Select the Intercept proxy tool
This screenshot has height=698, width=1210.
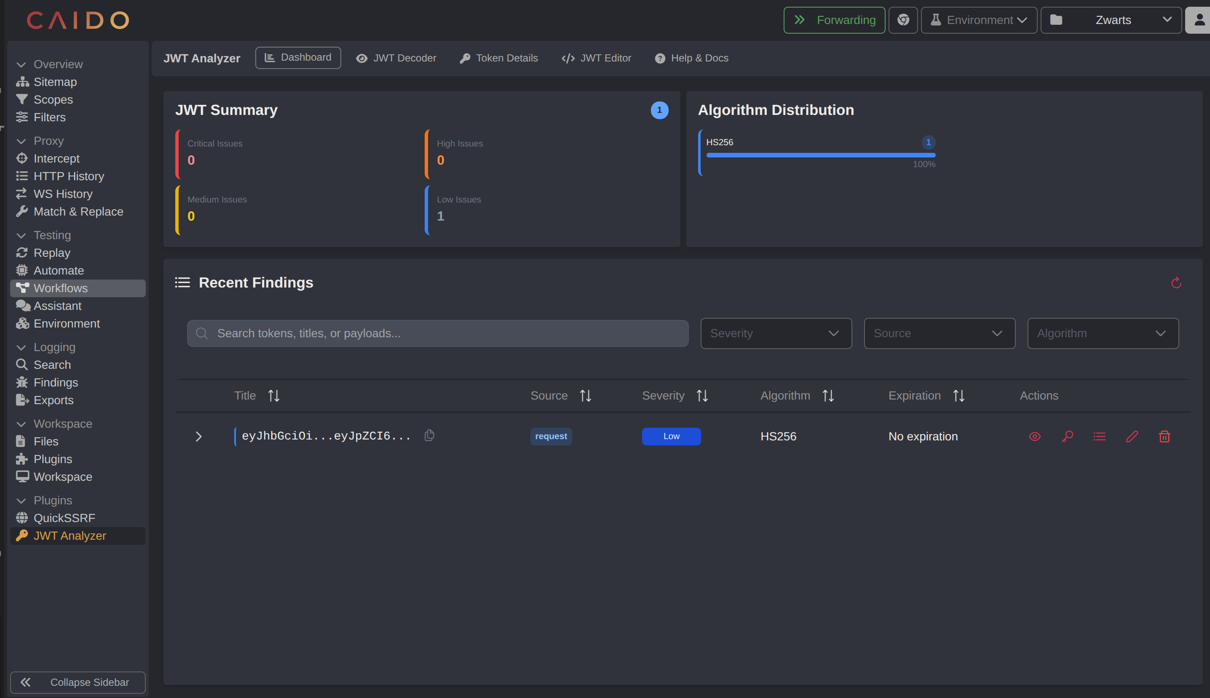pos(56,158)
